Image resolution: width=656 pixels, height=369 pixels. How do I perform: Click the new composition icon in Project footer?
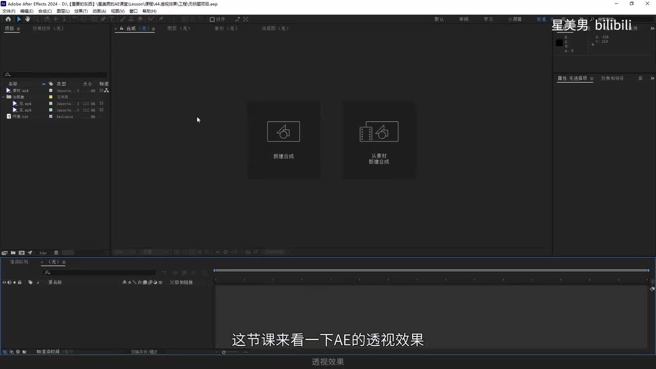[22, 253]
